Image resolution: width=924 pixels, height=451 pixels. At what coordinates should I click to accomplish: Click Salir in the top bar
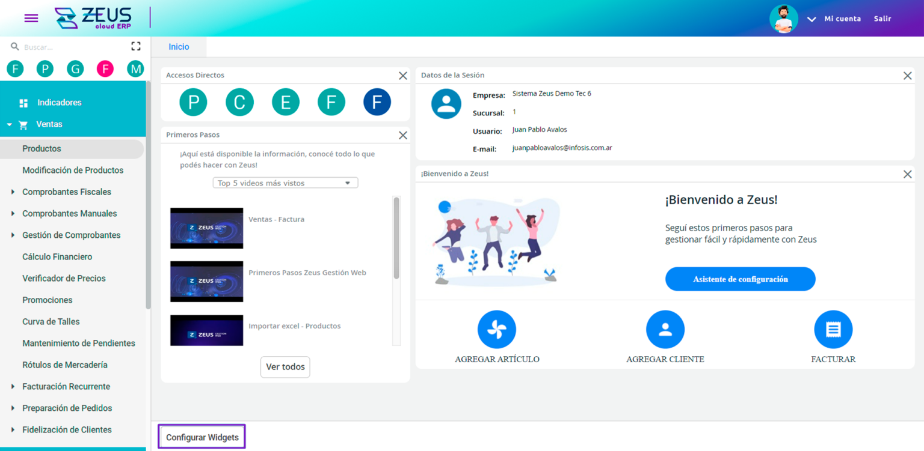pos(882,19)
